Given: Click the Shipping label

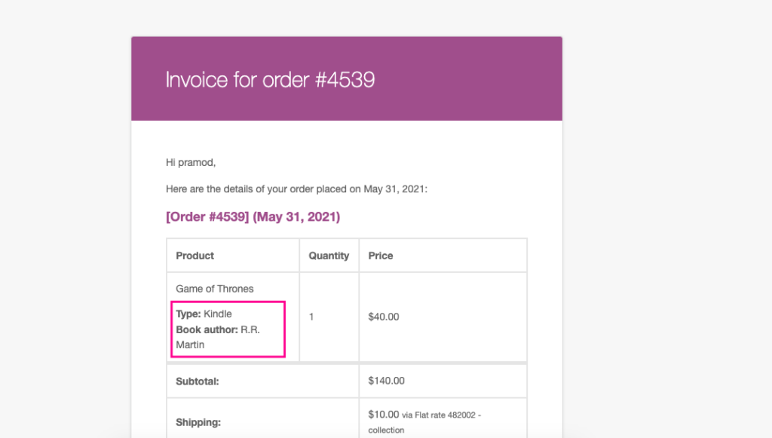Looking at the screenshot, I should pyautogui.click(x=197, y=423).
